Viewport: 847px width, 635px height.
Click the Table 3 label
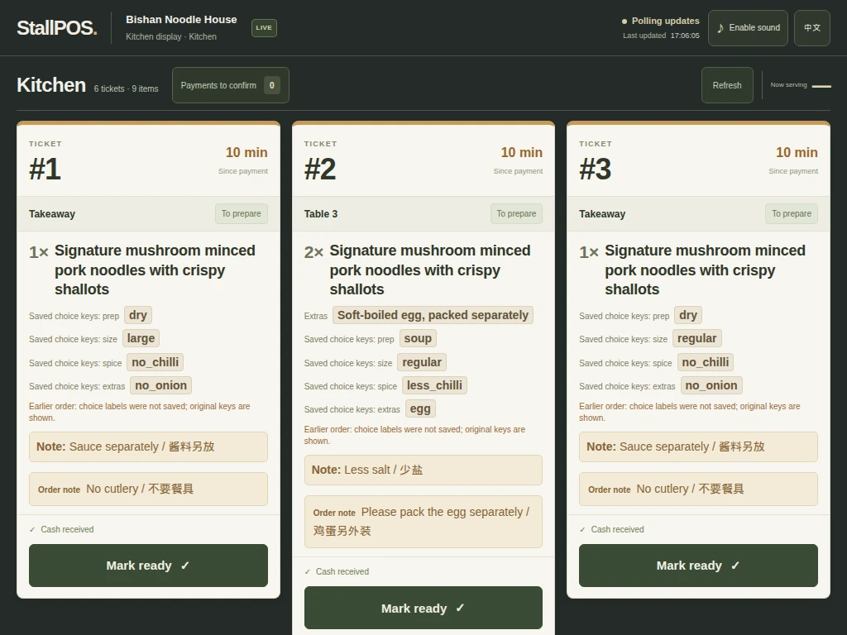321,214
